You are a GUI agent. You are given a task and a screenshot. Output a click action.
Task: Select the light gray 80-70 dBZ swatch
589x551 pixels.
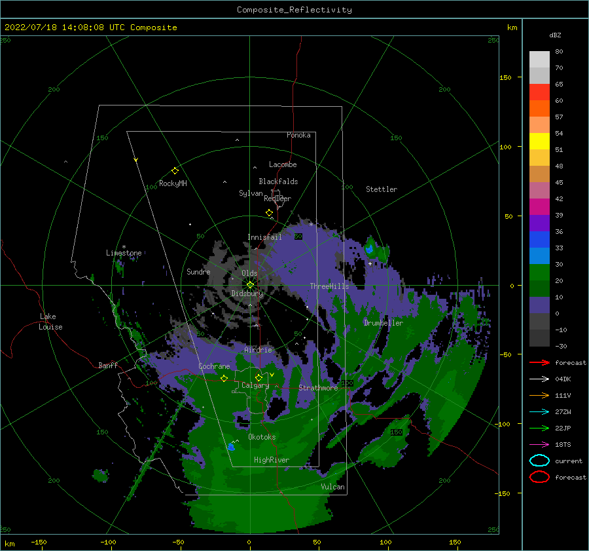539,59
